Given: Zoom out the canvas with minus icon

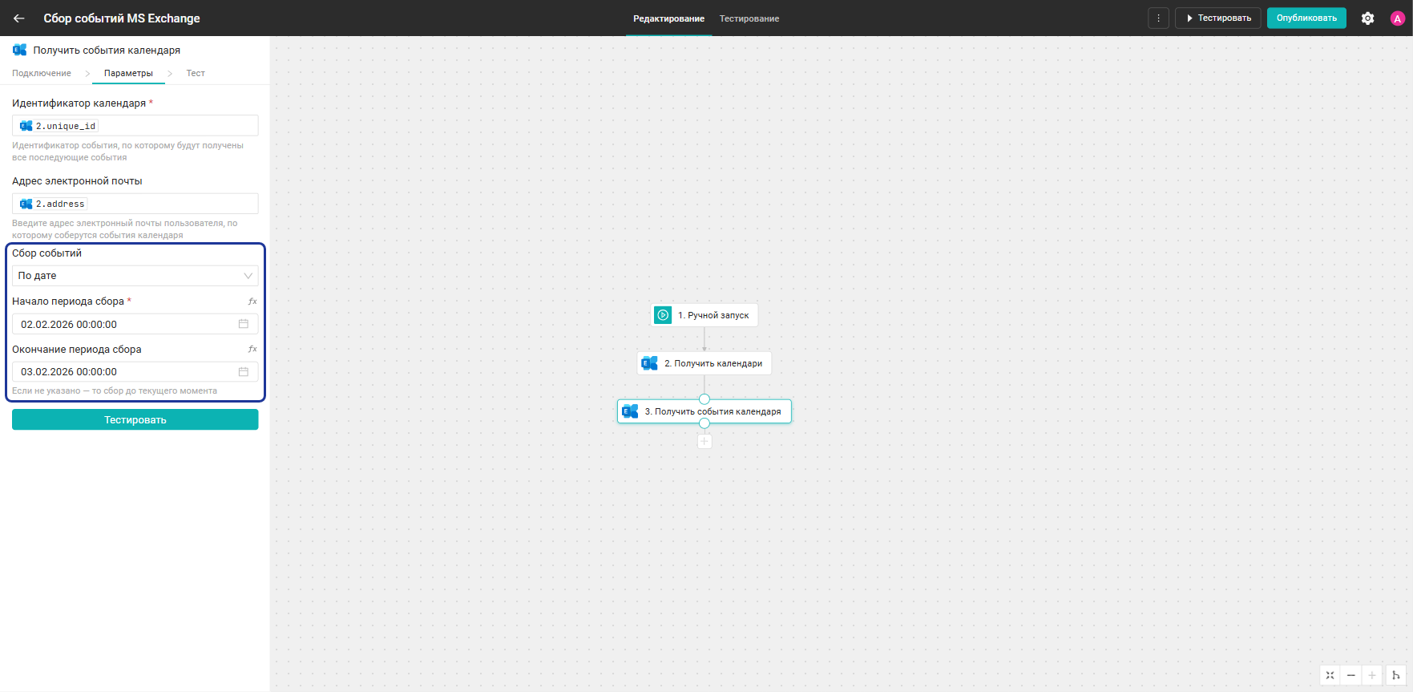Looking at the screenshot, I should pos(1351,675).
